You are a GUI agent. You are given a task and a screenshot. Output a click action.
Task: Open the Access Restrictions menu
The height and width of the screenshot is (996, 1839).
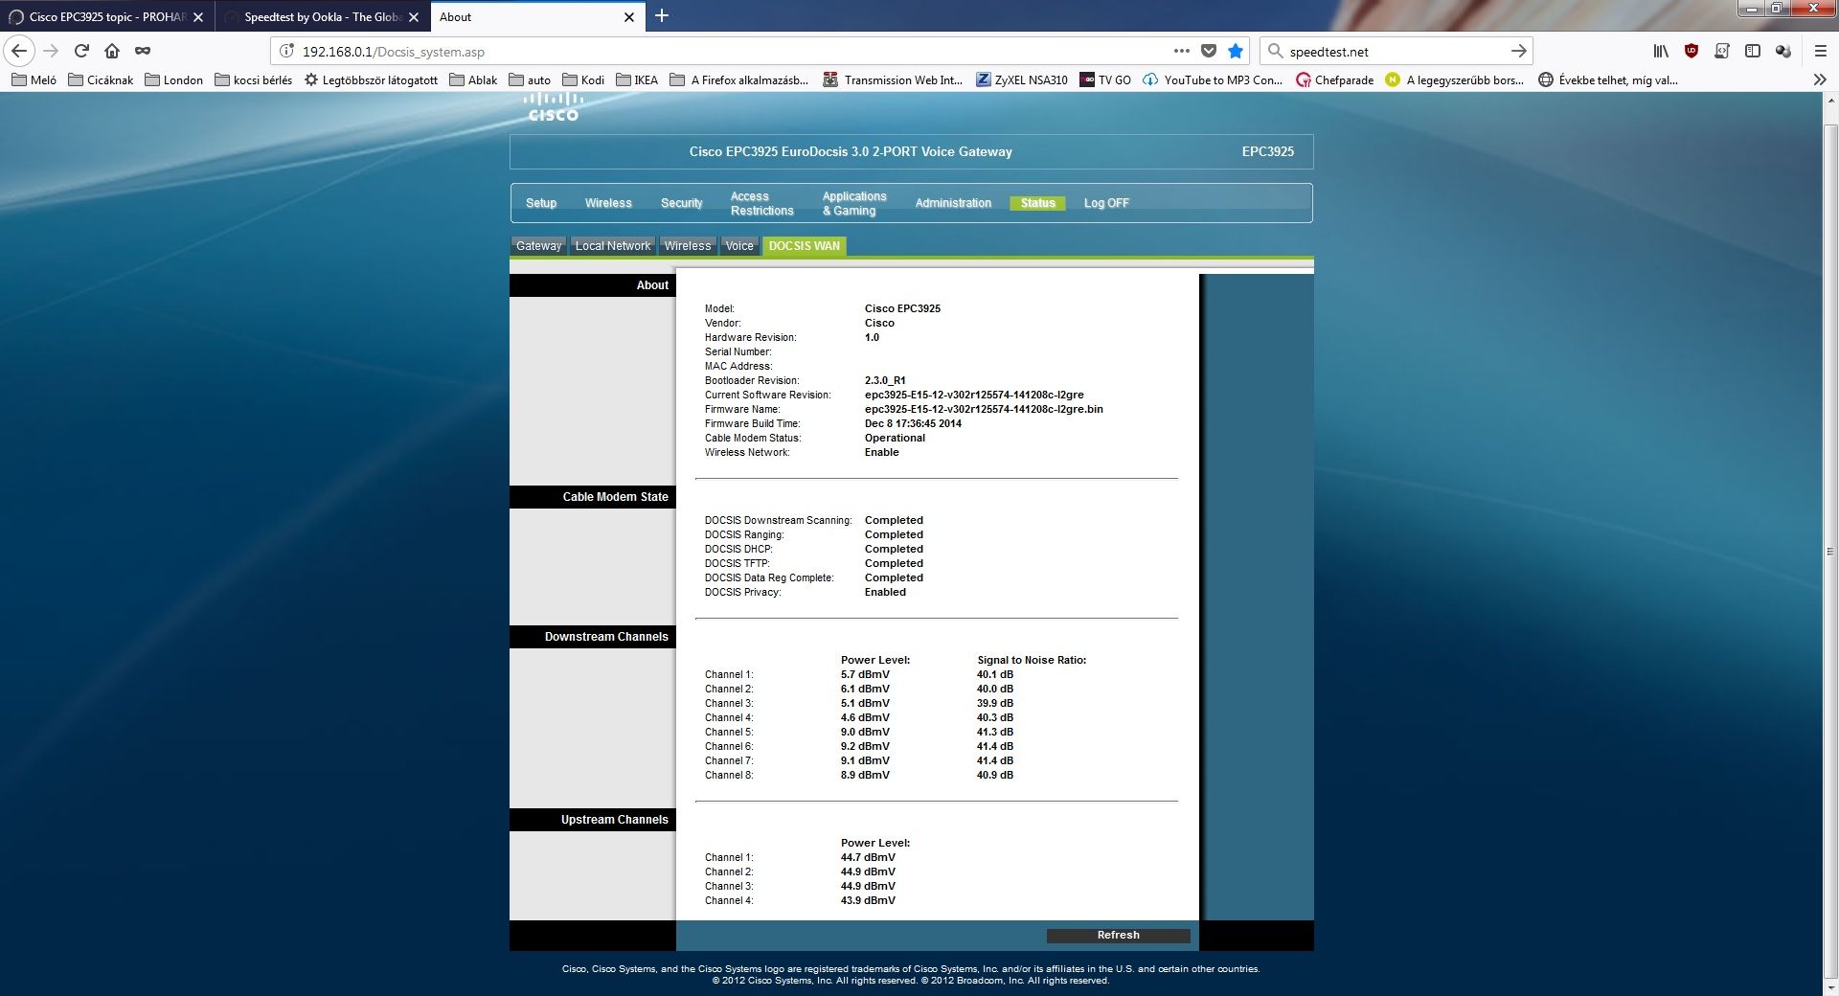(761, 203)
